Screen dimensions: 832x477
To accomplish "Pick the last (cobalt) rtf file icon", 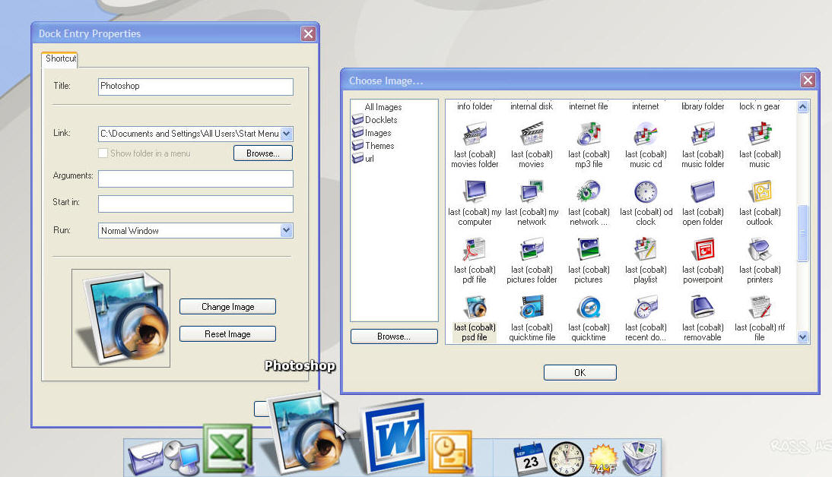I will pyautogui.click(x=760, y=307).
